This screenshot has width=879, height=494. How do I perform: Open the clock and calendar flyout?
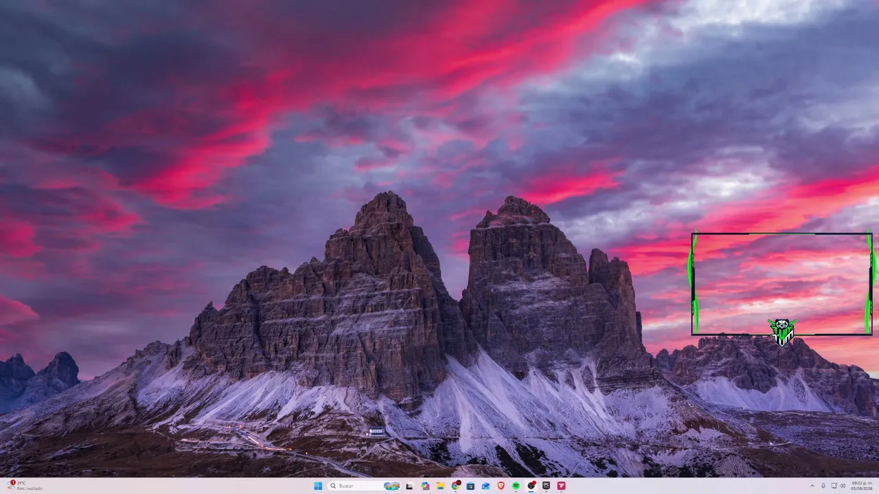click(x=862, y=486)
